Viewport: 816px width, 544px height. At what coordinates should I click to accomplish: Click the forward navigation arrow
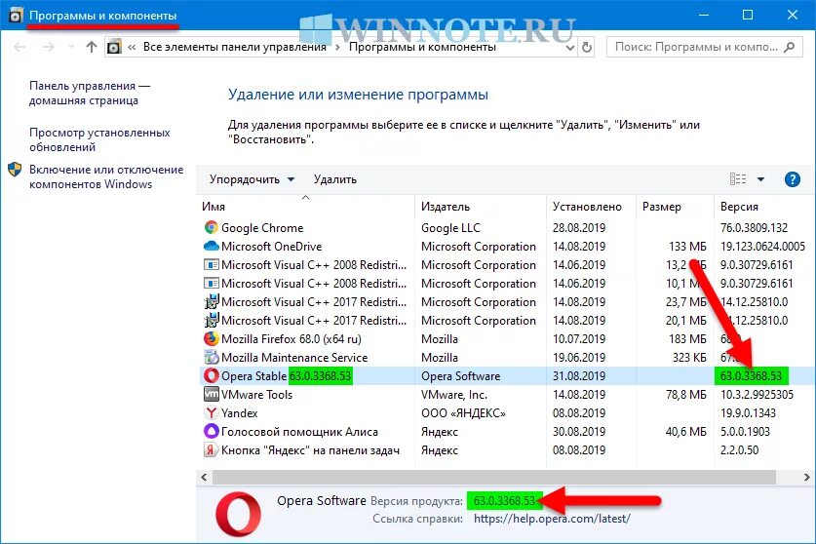(x=49, y=47)
